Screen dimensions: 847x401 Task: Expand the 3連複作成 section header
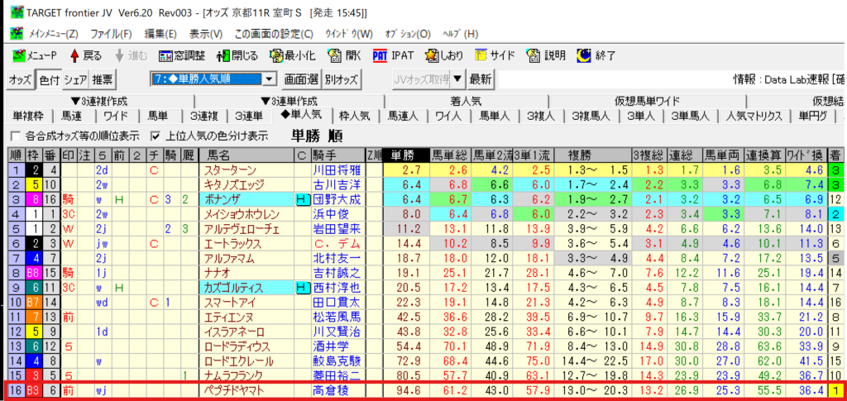(99, 100)
